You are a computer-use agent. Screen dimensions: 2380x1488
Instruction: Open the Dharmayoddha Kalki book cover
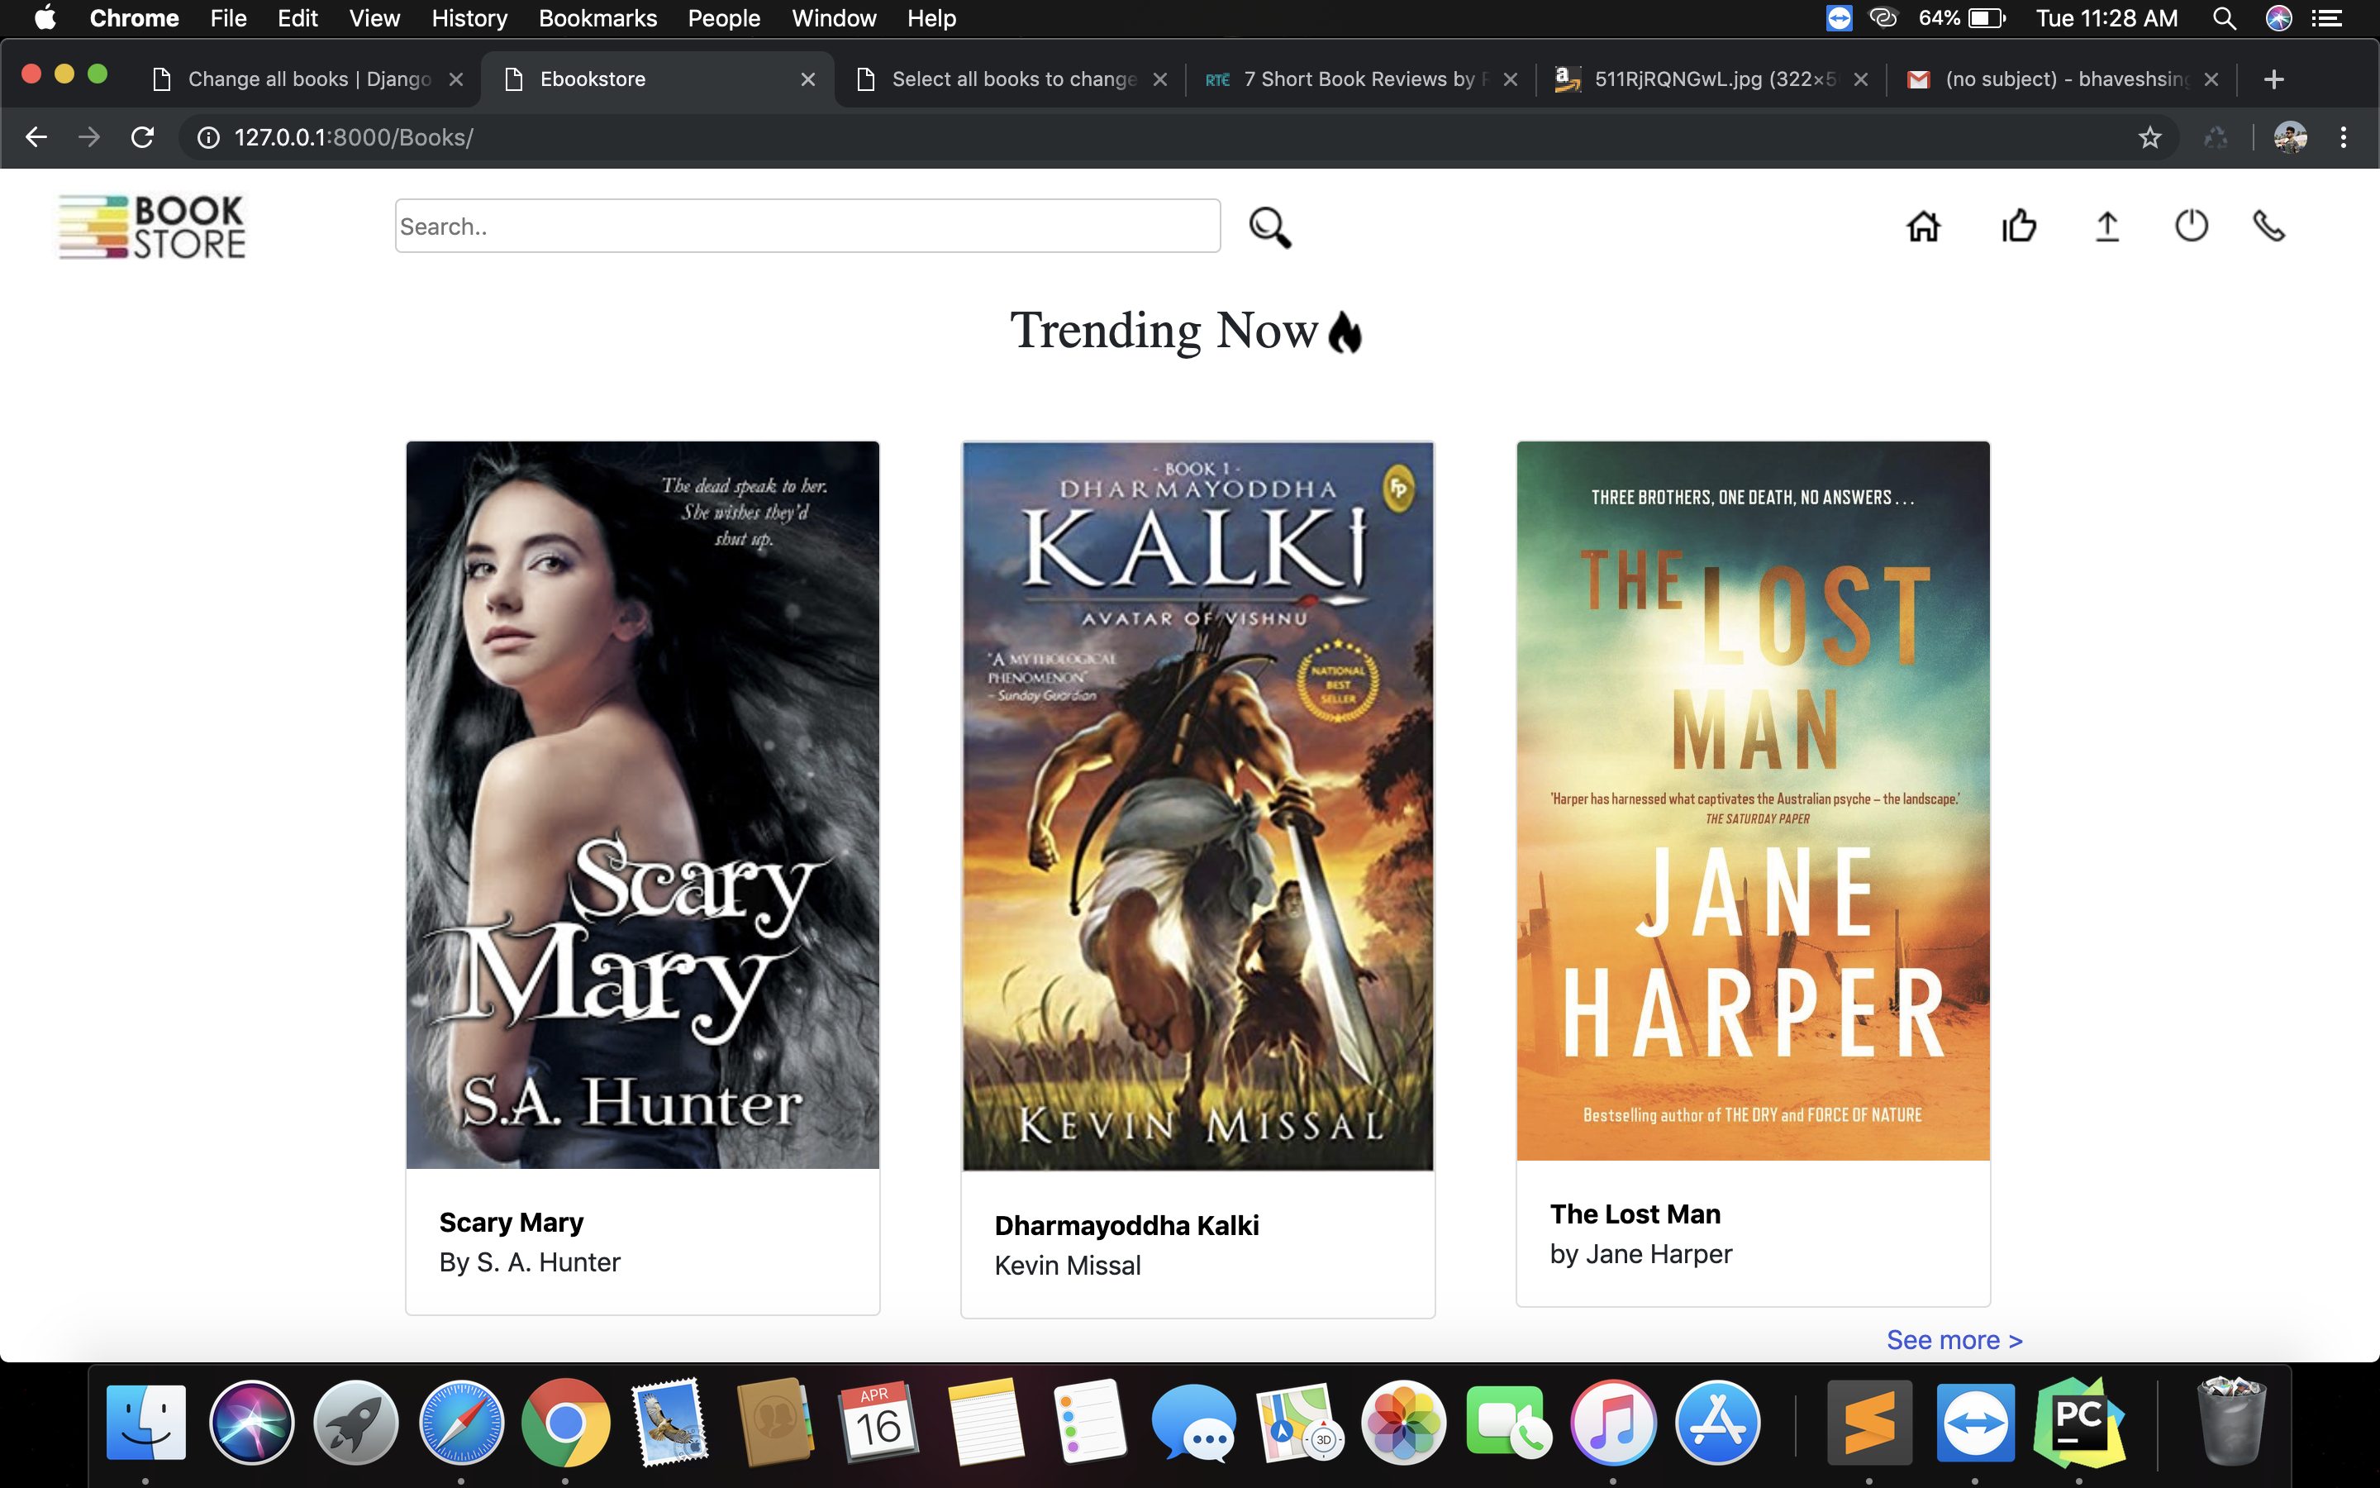pyautogui.click(x=1197, y=806)
